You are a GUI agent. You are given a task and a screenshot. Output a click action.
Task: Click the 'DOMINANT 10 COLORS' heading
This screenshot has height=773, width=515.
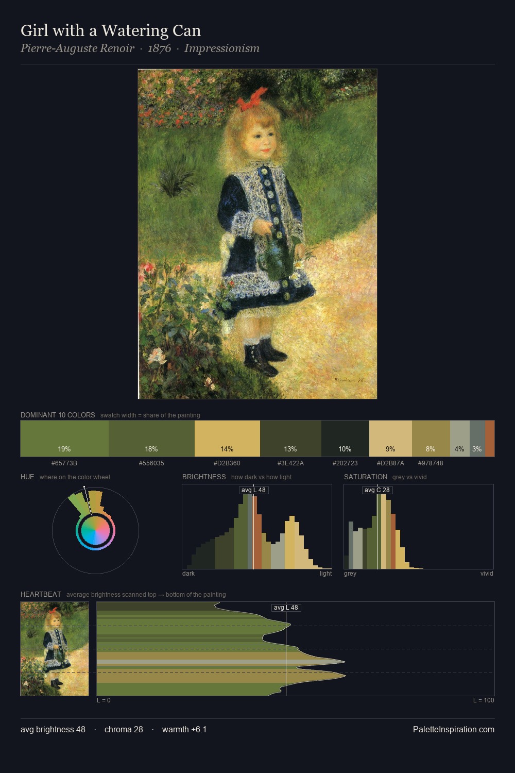pos(58,415)
